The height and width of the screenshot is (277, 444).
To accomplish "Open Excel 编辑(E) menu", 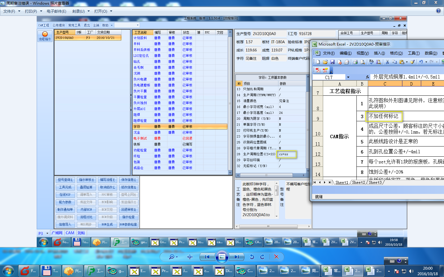I will tap(345, 53).
